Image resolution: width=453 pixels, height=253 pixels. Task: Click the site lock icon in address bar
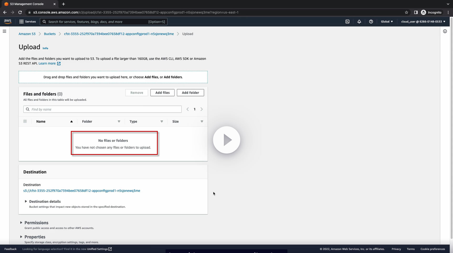[29, 12]
